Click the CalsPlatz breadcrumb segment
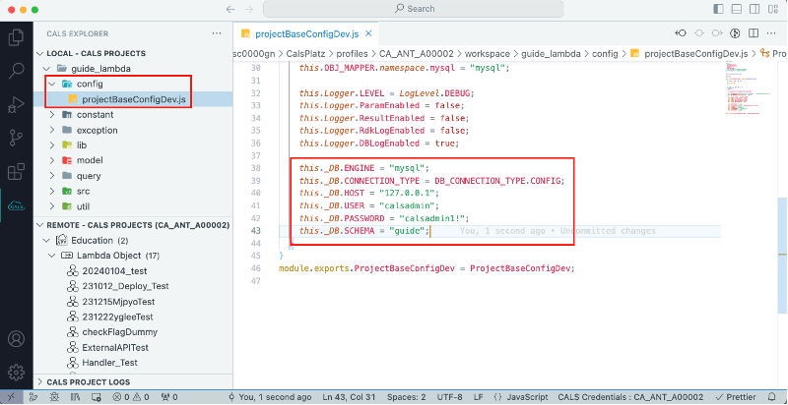 305,54
